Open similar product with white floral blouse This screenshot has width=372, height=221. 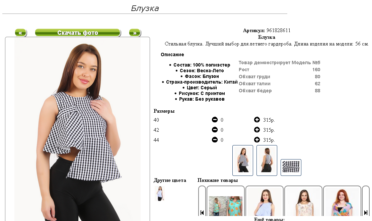(303, 202)
